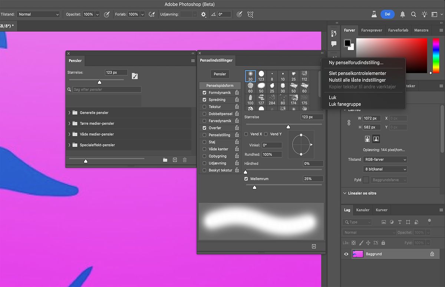Click link width and height chain icon
Screen dimensions: 445x287
click(349, 123)
